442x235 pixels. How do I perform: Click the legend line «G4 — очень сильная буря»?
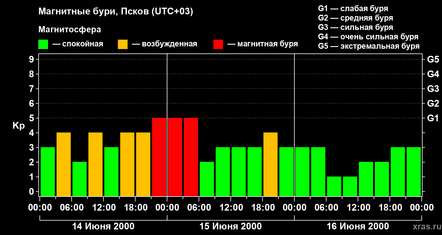pos(368,37)
